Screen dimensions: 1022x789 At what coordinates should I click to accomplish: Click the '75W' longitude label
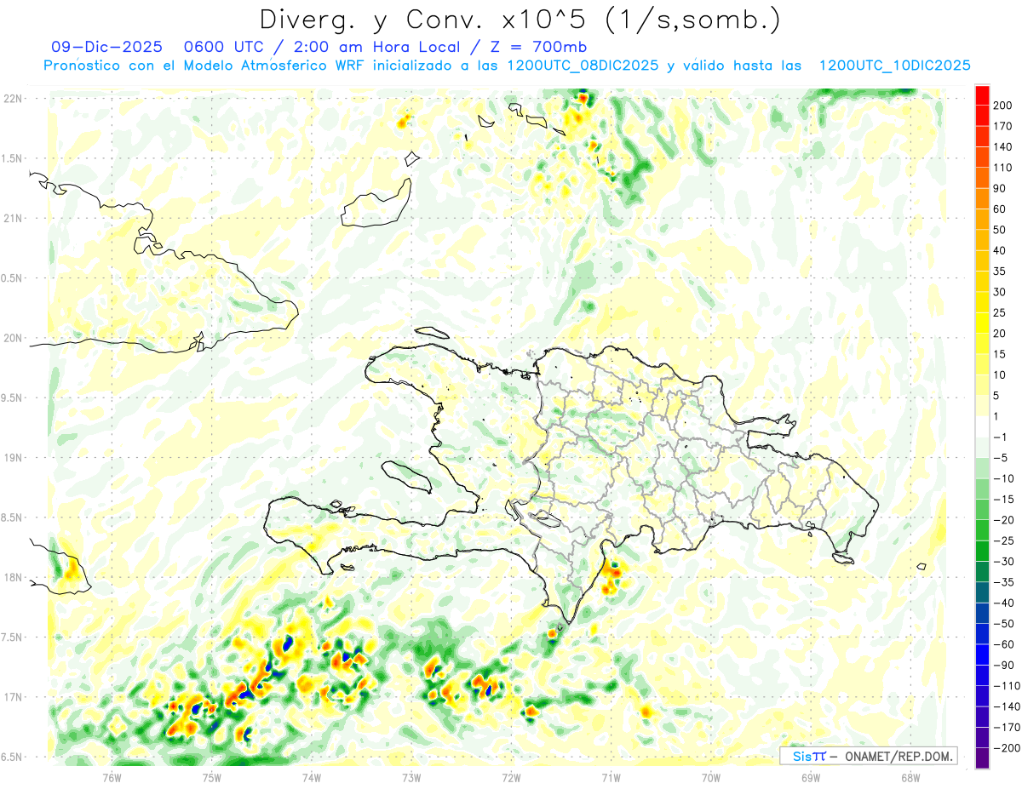[x=211, y=777]
